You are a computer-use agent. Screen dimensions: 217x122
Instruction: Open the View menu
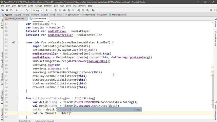[x=14, y=6]
